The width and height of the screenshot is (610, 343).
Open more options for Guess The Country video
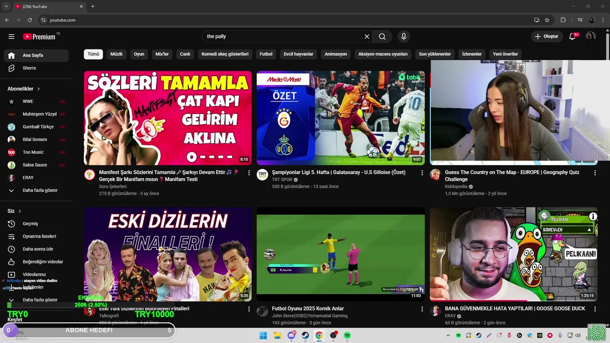595,173
